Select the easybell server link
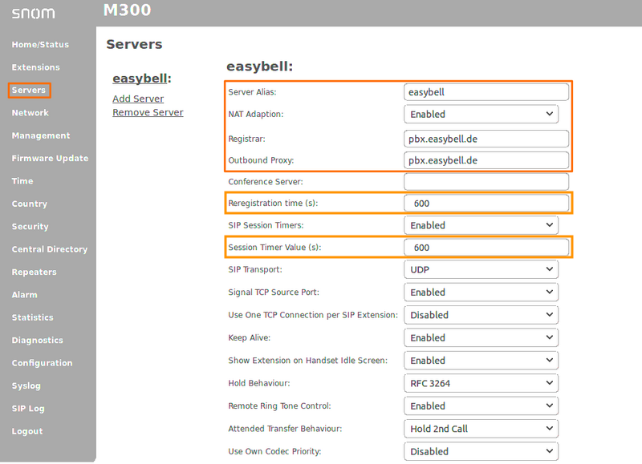This screenshot has width=642, height=464. [142, 79]
